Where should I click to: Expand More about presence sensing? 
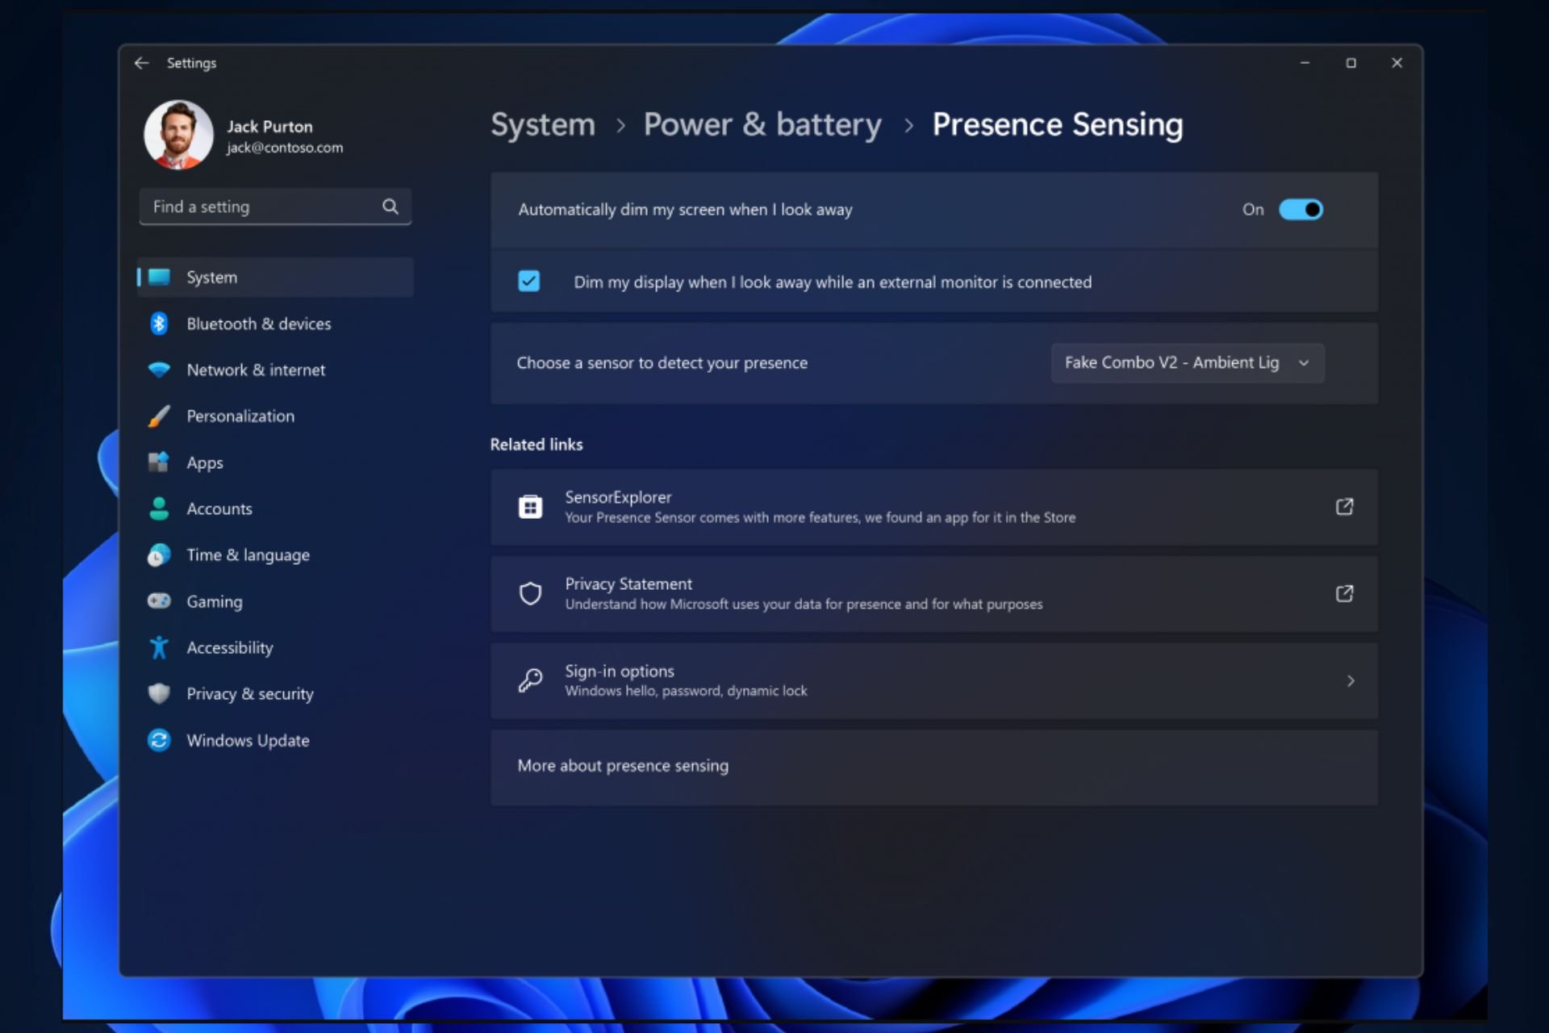click(x=933, y=767)
